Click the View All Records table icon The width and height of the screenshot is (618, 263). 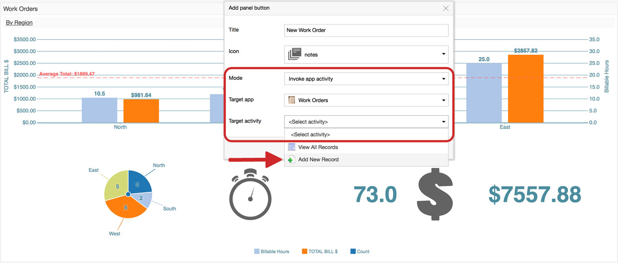pyautogui.click(x=291, y=147)
